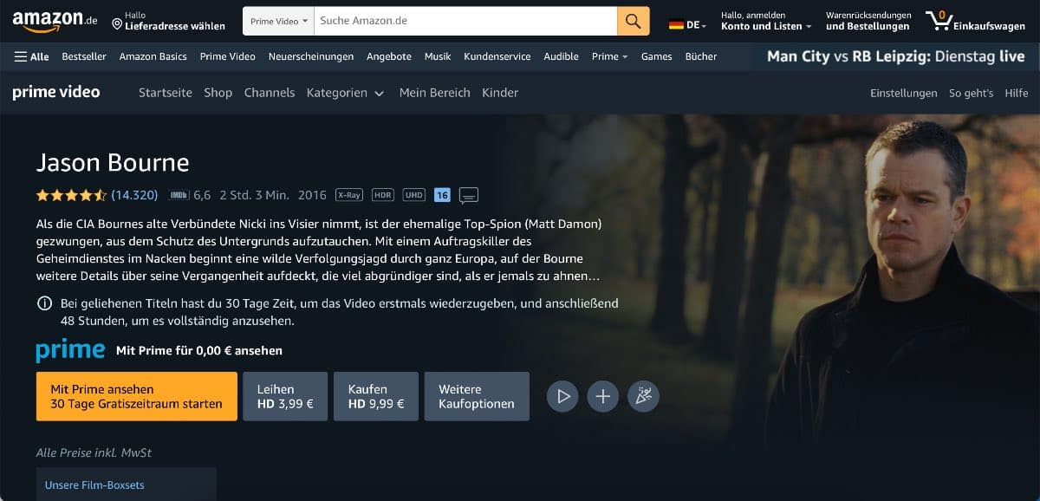The width and height of the screenshot is (1040, 501).
Task: Click the X-Ray badge
Action: pos(349,195)
